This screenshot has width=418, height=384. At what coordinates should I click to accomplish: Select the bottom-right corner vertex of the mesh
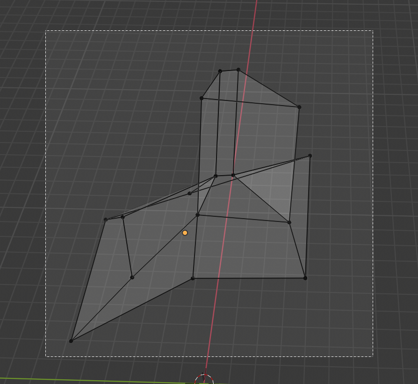tap(305, 278)
